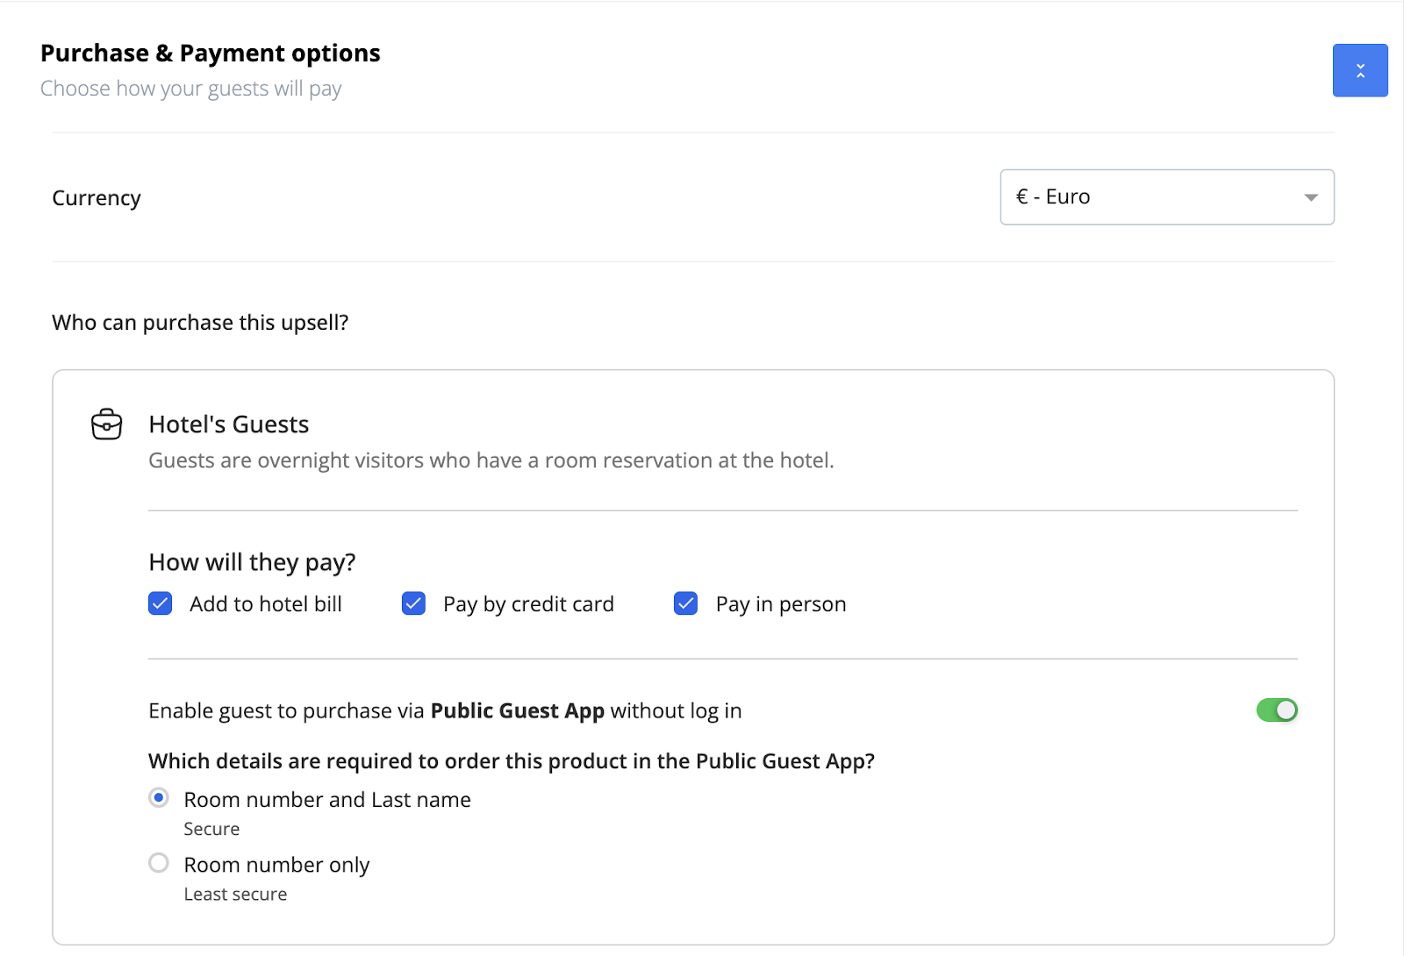Click the 'Least secure' caption text
The height and width of the screenshot is (956, 1404).
pos(235,895)
